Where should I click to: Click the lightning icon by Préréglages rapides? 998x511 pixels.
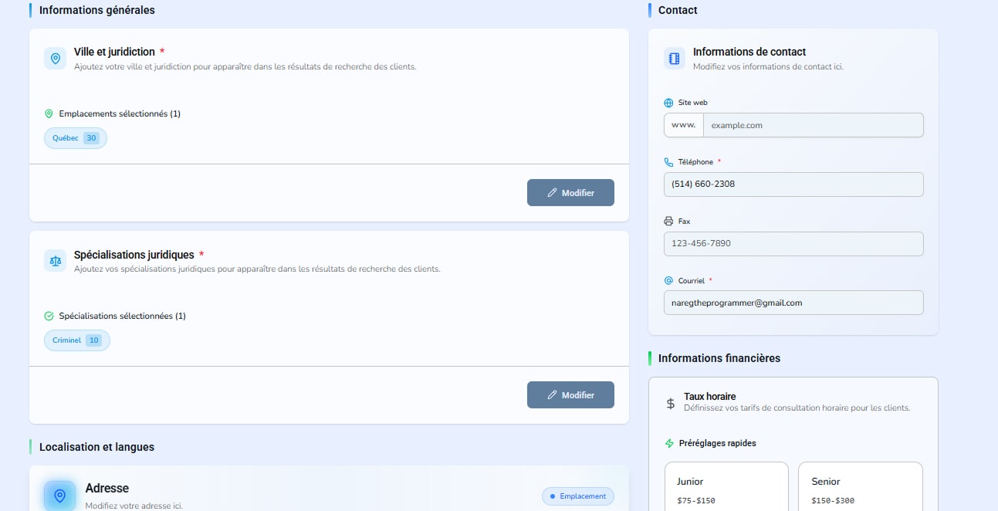(x=669, y=443)
